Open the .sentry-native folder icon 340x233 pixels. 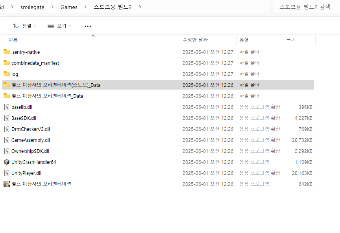pyautogui.click(x=7, y=52)
